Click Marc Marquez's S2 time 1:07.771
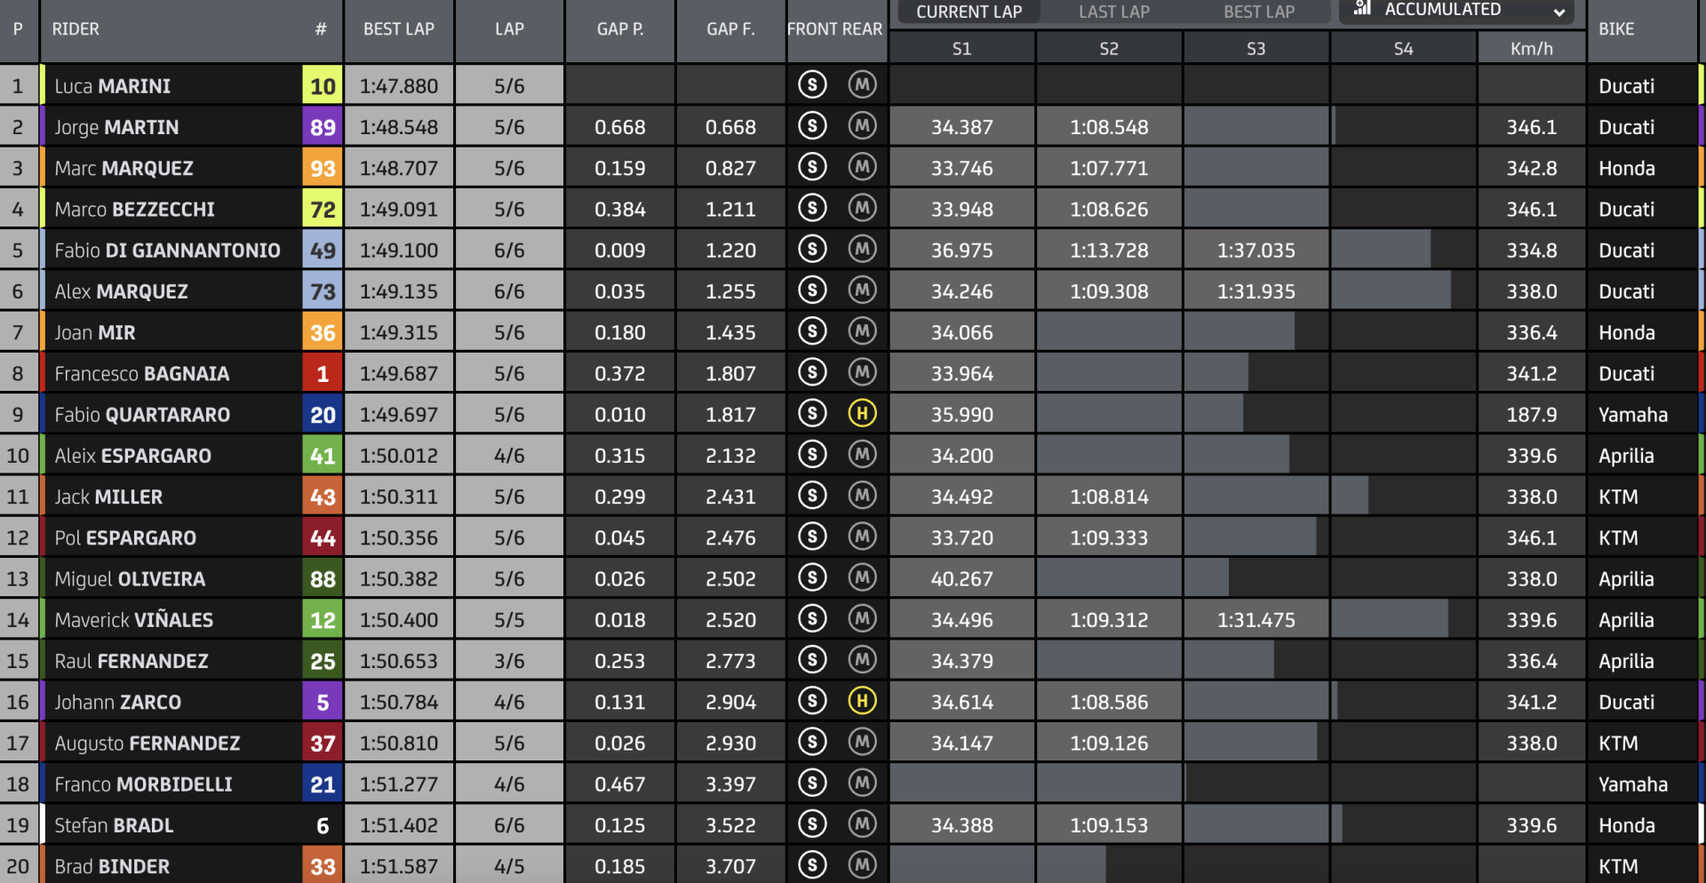Screen dimensions: 1706x883 [x=1109, y=168]
